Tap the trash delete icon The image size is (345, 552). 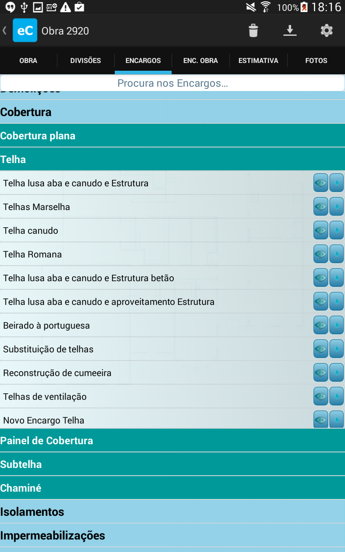pyautogui.click(x=253, y=31)
